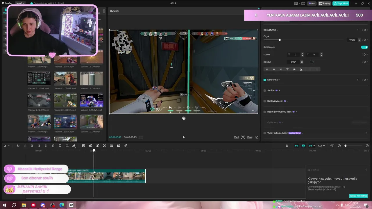This screenshot has width=372, height=209.
Task: Click the Undo arrow in timeline toolbar
Action: point(18,146)
